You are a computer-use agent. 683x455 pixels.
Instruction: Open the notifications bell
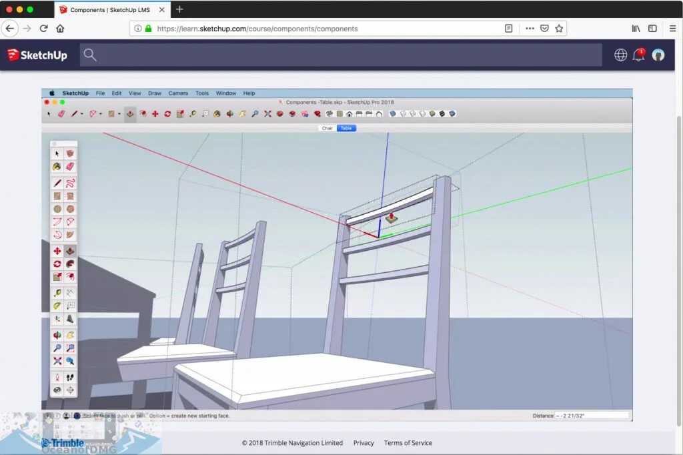639,55
